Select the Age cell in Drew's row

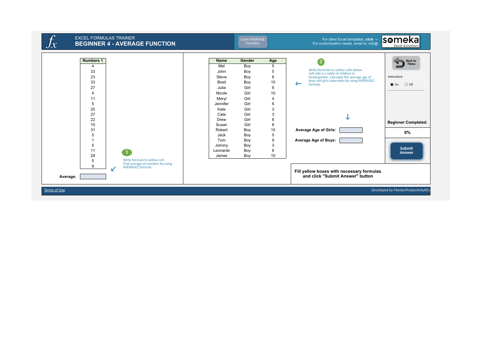(273, 120)
